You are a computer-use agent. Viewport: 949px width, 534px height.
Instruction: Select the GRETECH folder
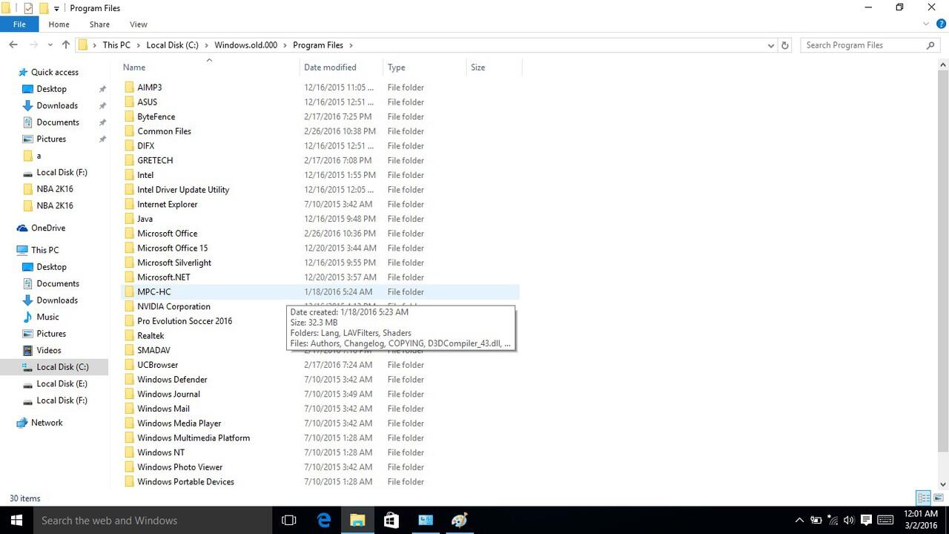pos(155,160)
